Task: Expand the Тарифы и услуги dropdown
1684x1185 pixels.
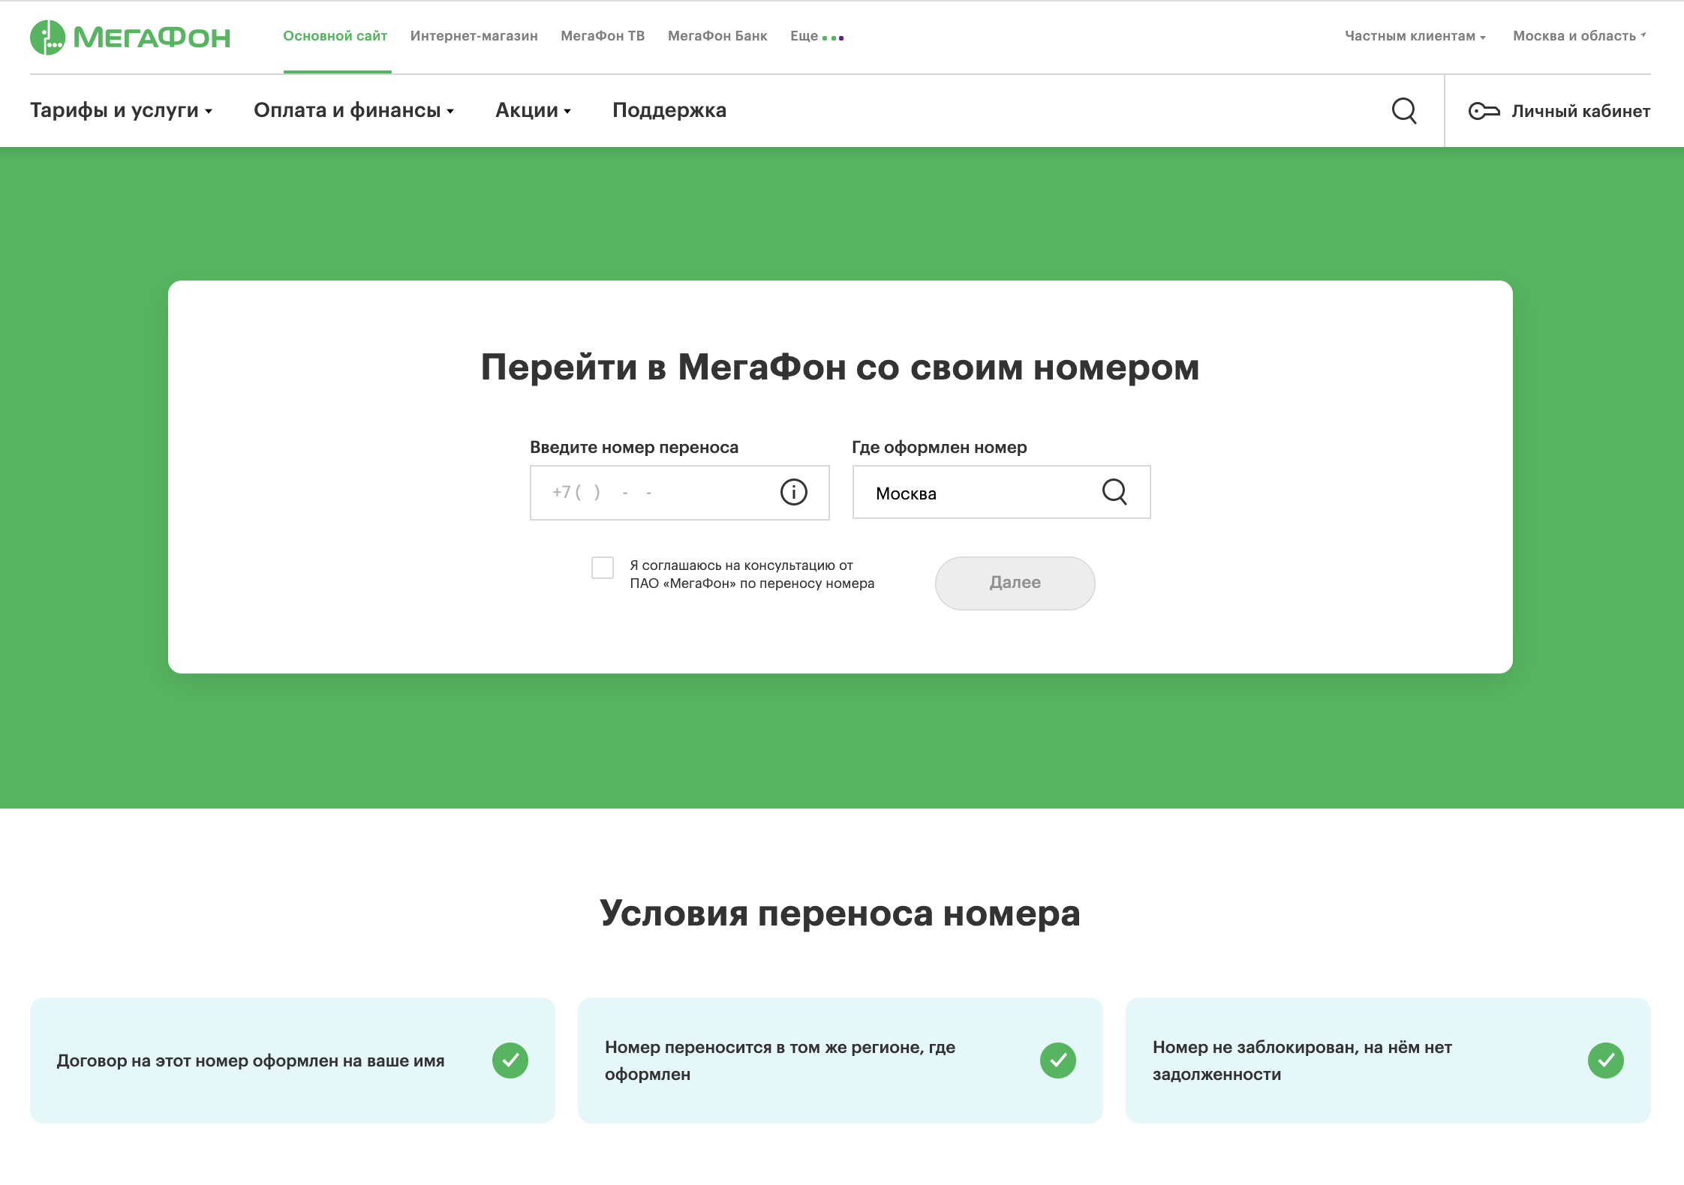Action: [120, 110]
